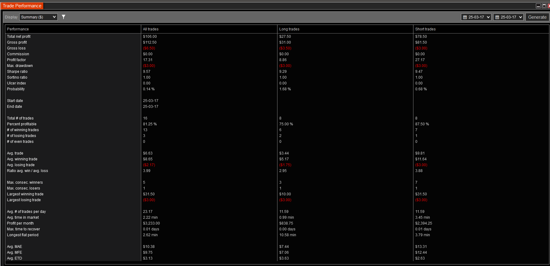This screenshot has height=266, width=550.
Task: Click the funnel filter icon
Action: [64, 17]
